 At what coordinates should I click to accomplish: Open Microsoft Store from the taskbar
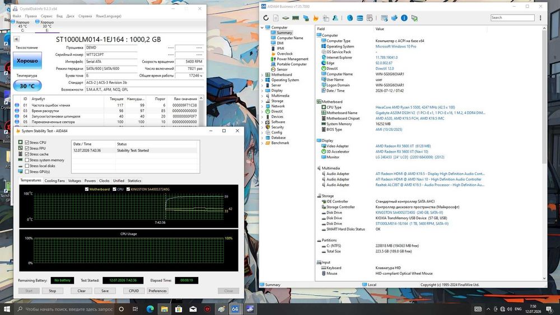[x=179, y=309]
